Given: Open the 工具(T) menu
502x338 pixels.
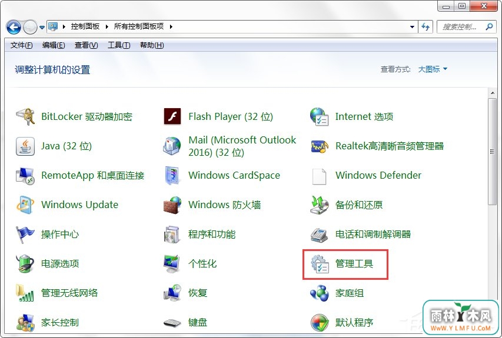Looking at the screenshot, I should [x=119, y=45].
